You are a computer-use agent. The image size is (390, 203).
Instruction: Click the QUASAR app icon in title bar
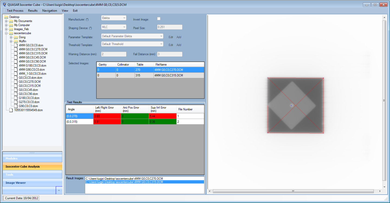[x=4, y=5]
